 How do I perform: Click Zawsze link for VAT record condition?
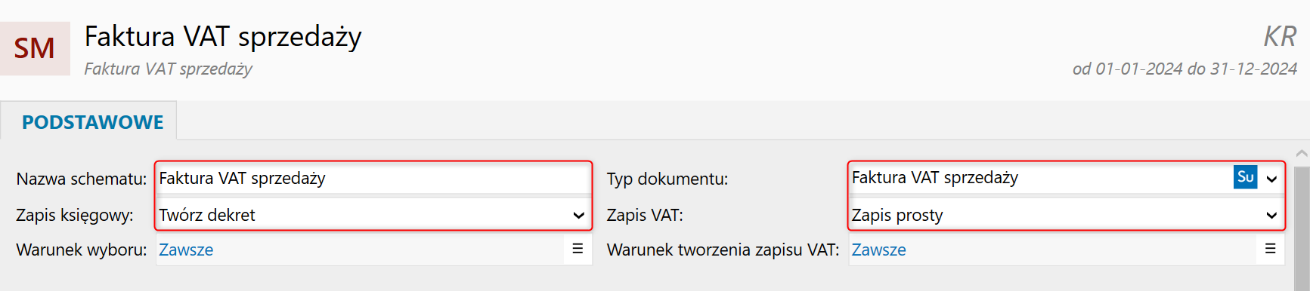878,250
